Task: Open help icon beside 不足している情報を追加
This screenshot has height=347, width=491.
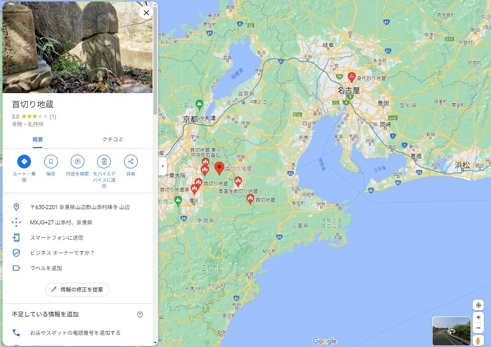Action: [140, 314]
